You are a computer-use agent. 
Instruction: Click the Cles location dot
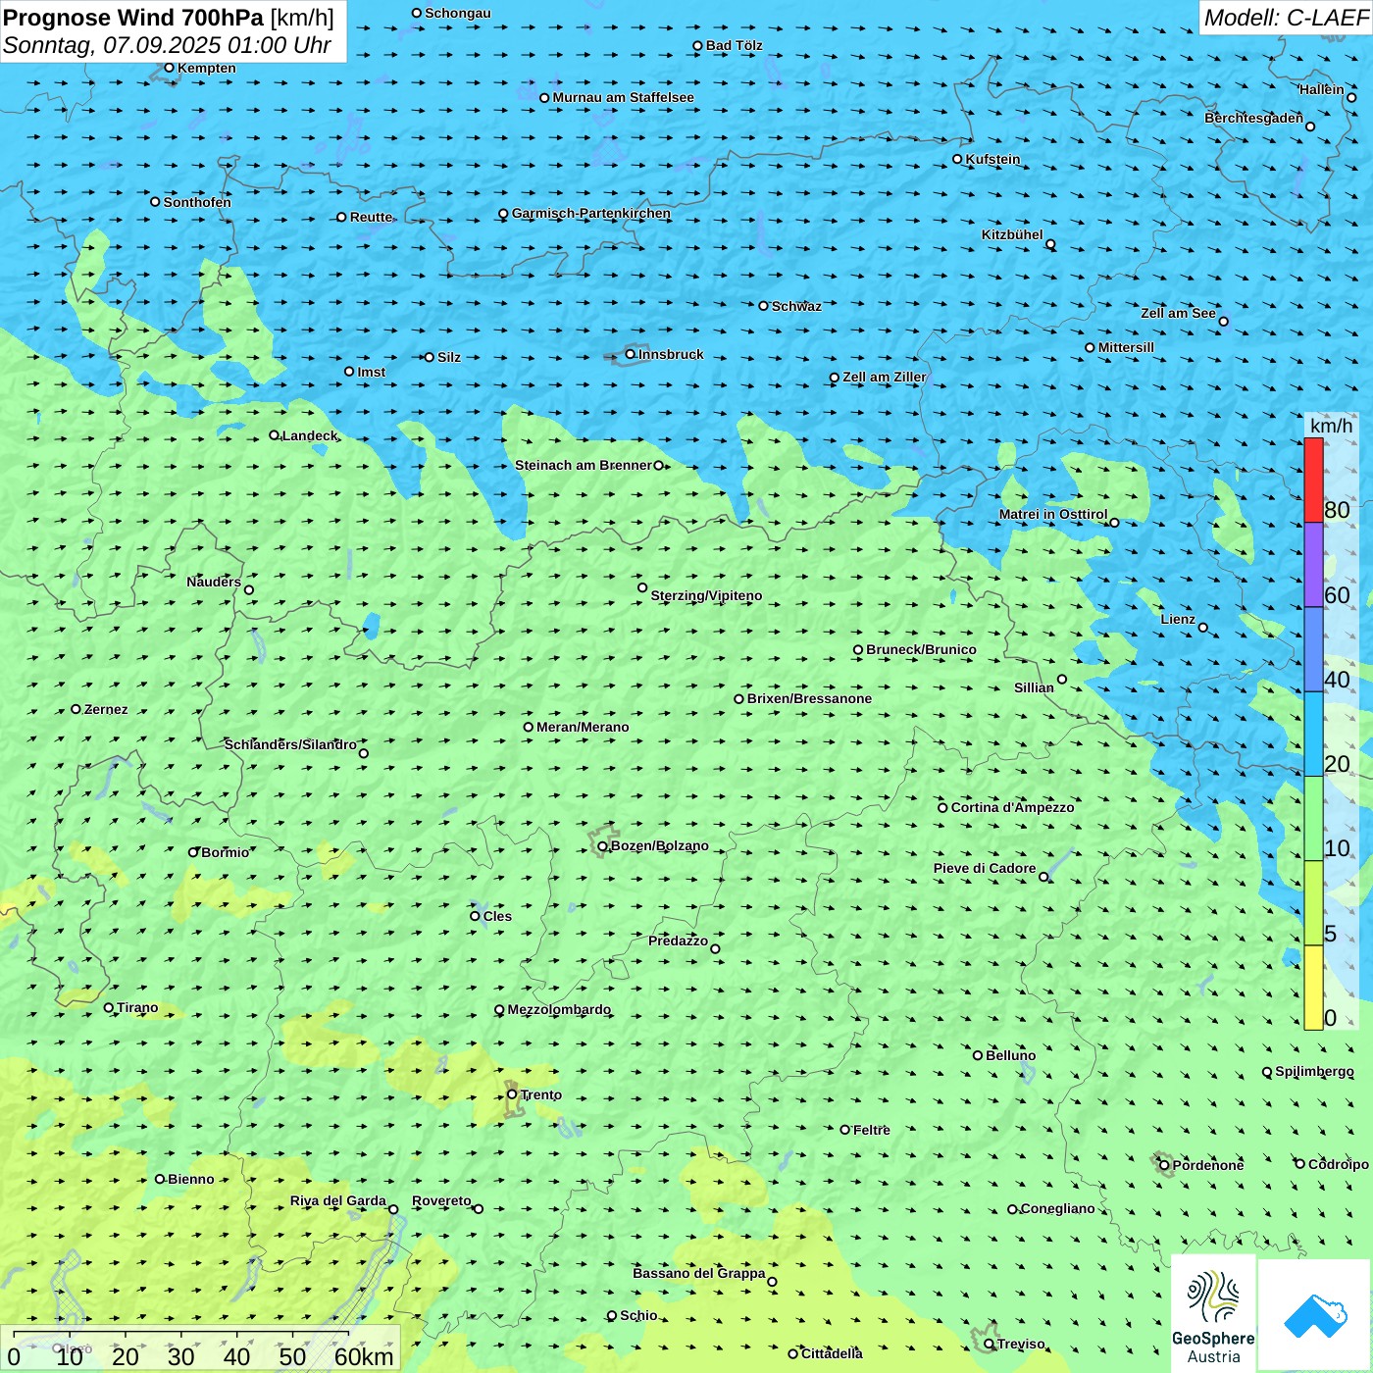[x=476, y=916]
